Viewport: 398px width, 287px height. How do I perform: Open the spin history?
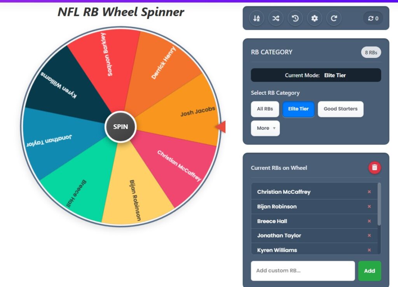pos(295,18)
